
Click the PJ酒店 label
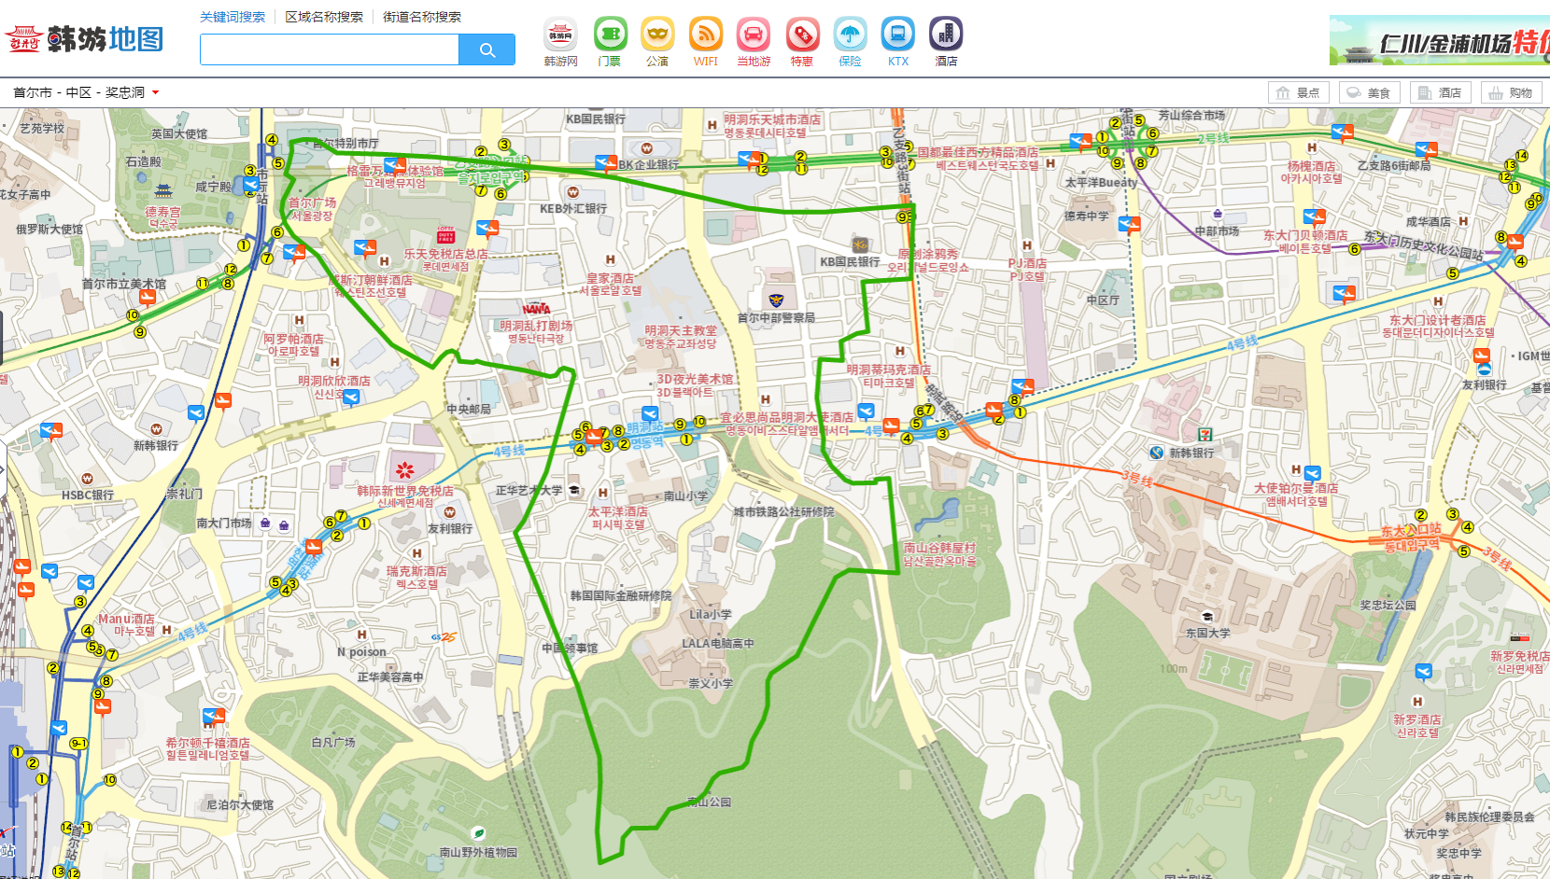click(x=1027, y=270)
